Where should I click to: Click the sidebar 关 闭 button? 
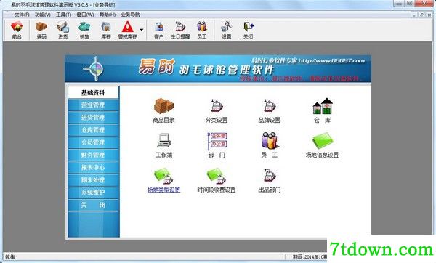pyautogui.click(x=93, y=205)
